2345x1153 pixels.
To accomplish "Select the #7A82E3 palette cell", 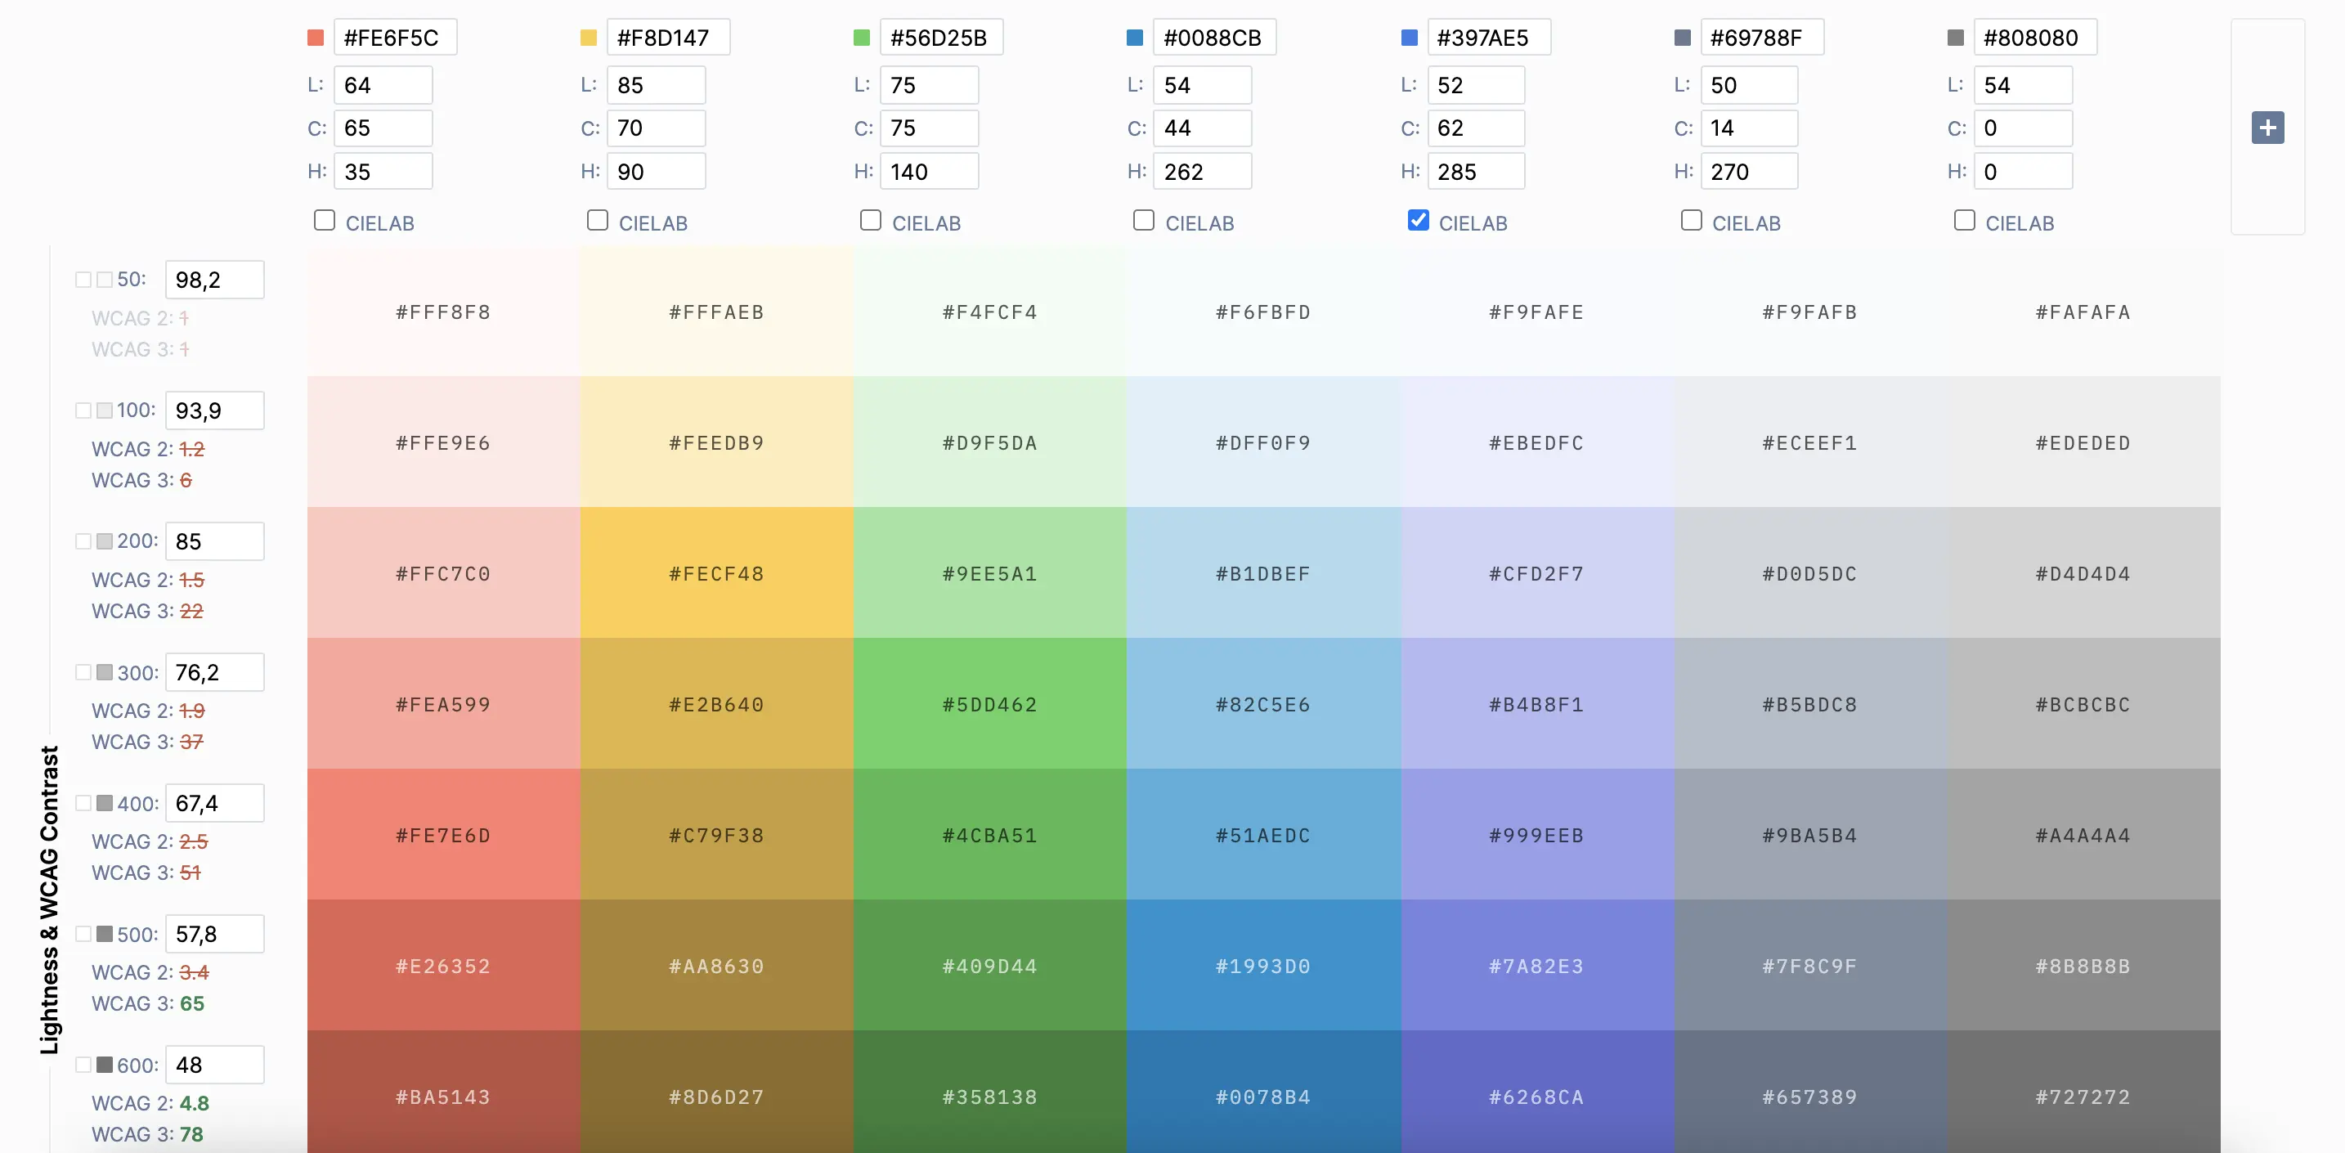I will 1536,966.
